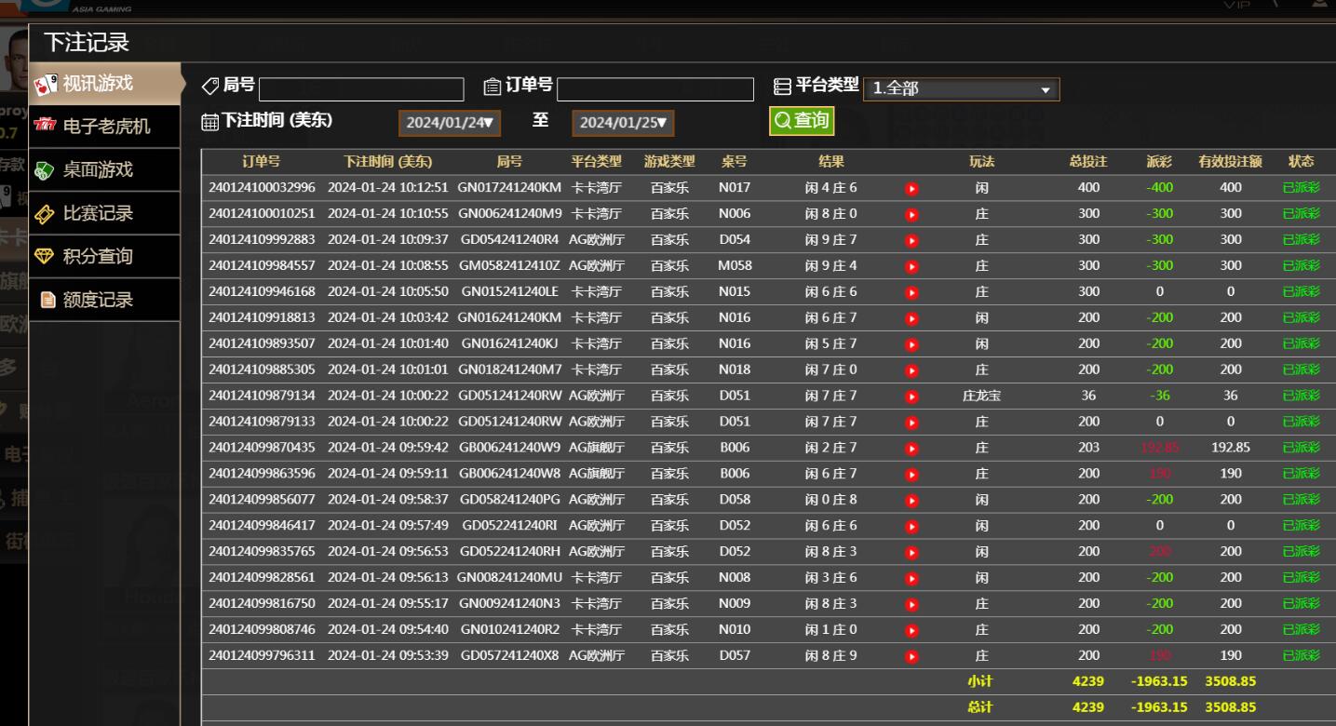This screenshot has width=1336, height=726.
Task: Click the 订单号 column header
Action: pyautogui.click(x=262, y=162)
